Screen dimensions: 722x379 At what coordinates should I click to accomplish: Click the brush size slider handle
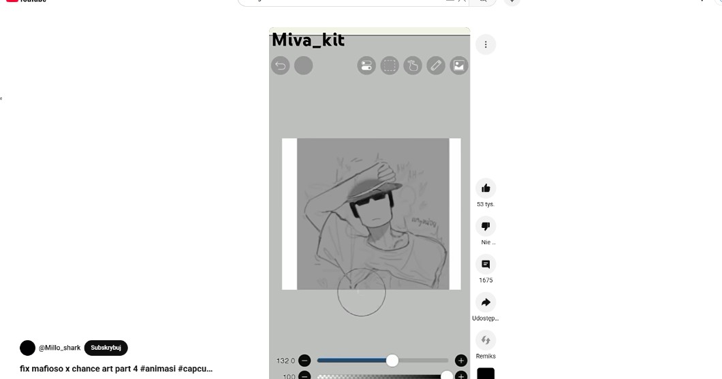[392, 361]
